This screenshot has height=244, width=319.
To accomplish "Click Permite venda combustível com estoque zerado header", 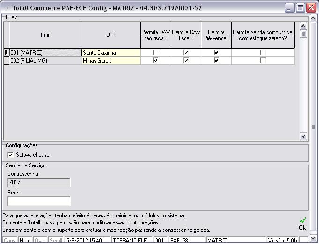I will [263, 35].
